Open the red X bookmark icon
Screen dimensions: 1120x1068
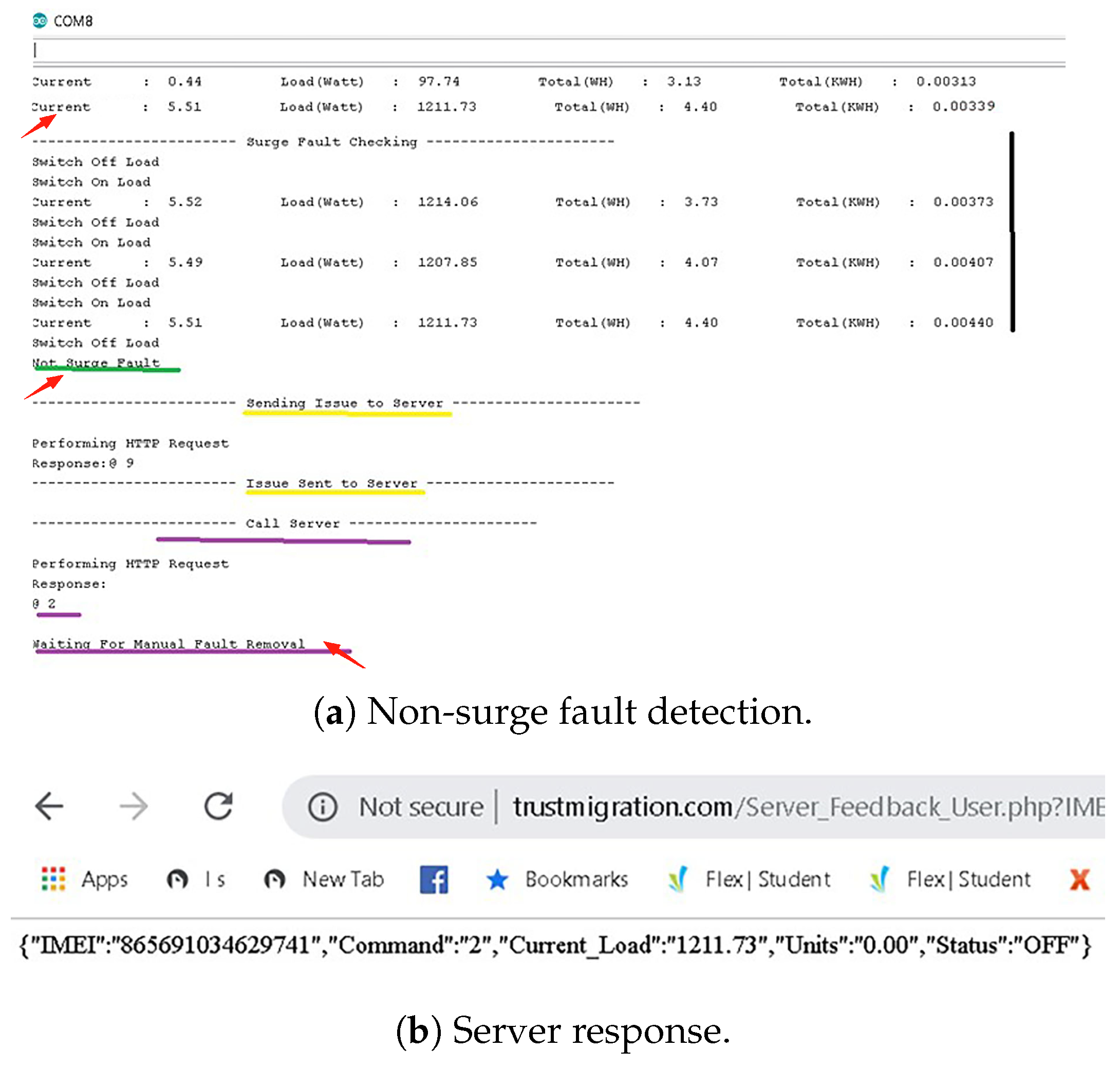[1079, 879]
